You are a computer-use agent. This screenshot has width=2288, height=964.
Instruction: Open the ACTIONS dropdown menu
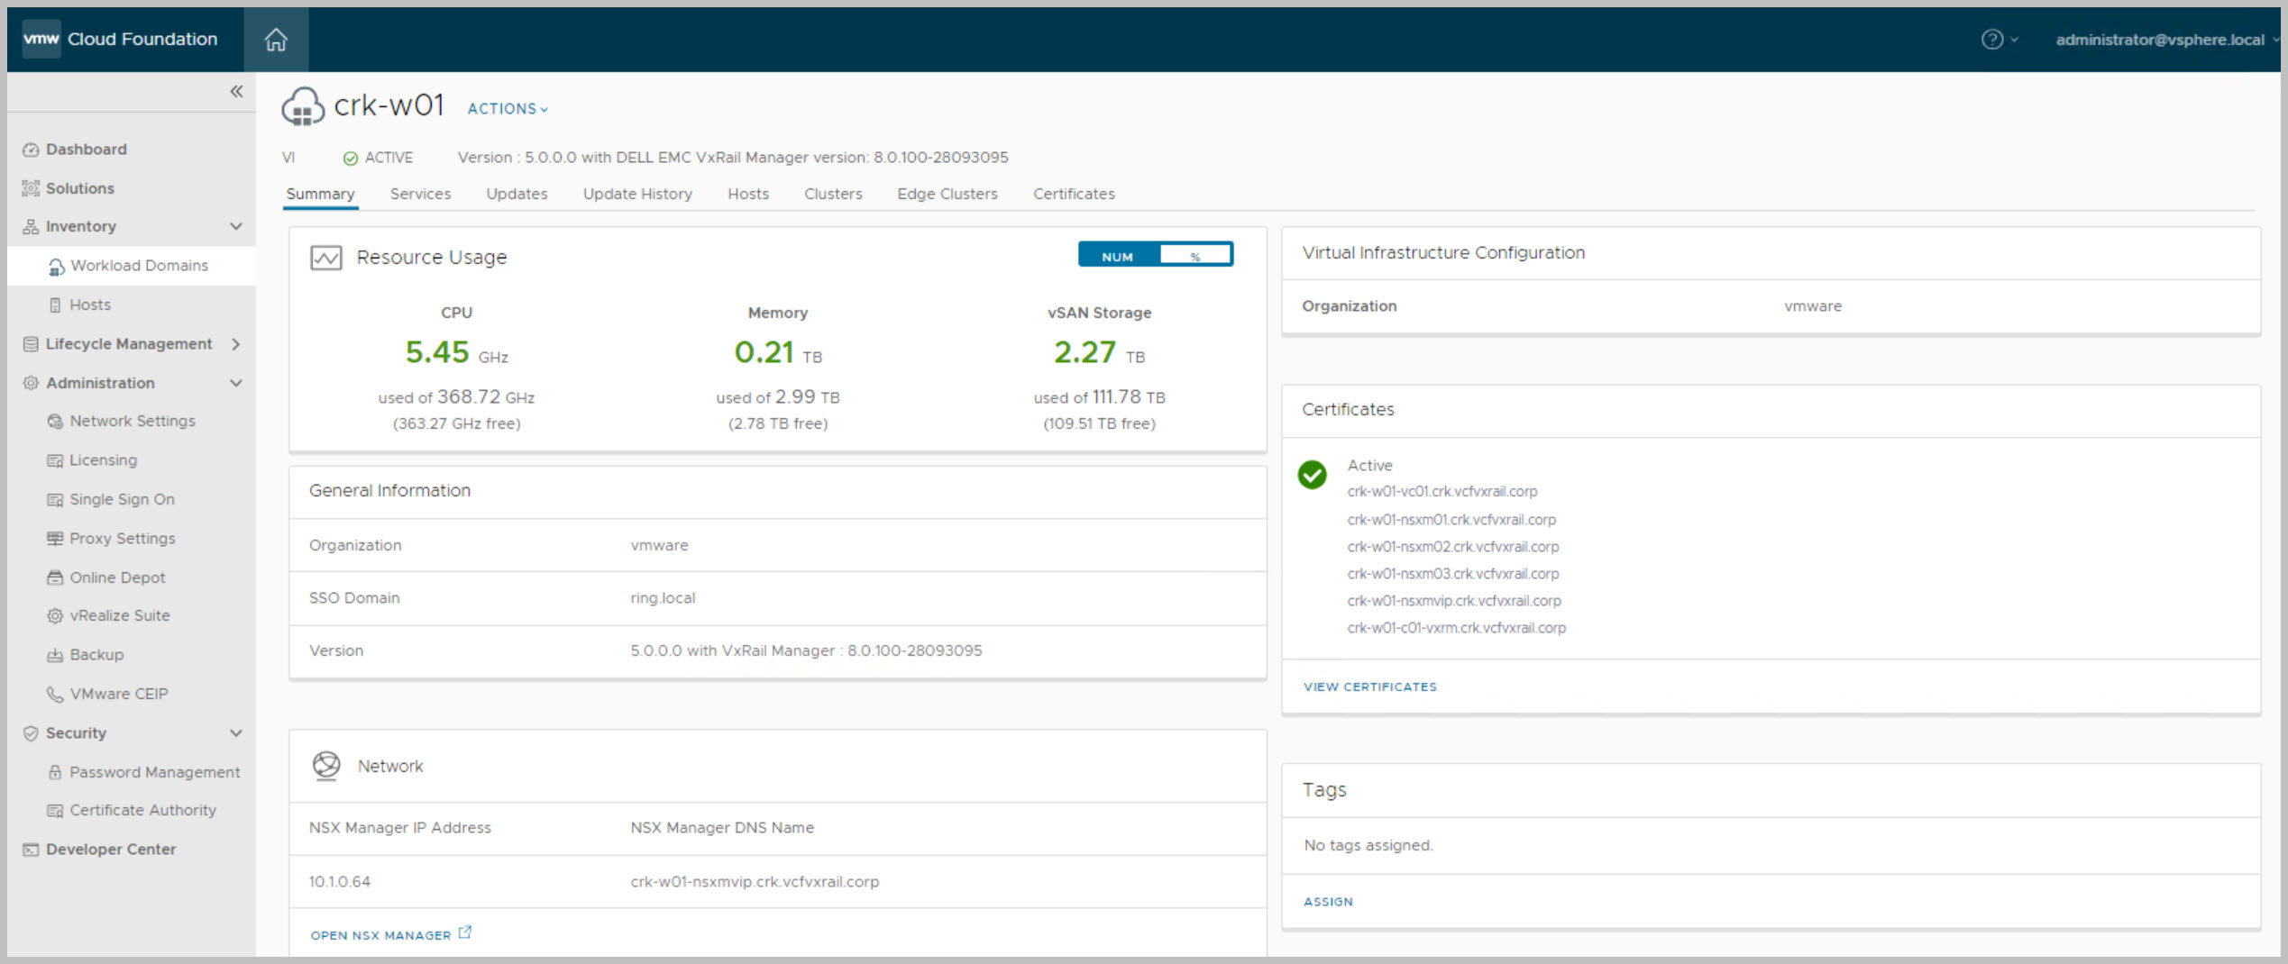[508, 109]
